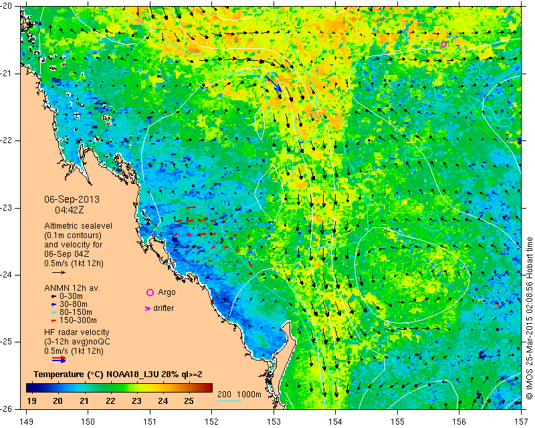Click the time label 04:42Z

point(70,210)
